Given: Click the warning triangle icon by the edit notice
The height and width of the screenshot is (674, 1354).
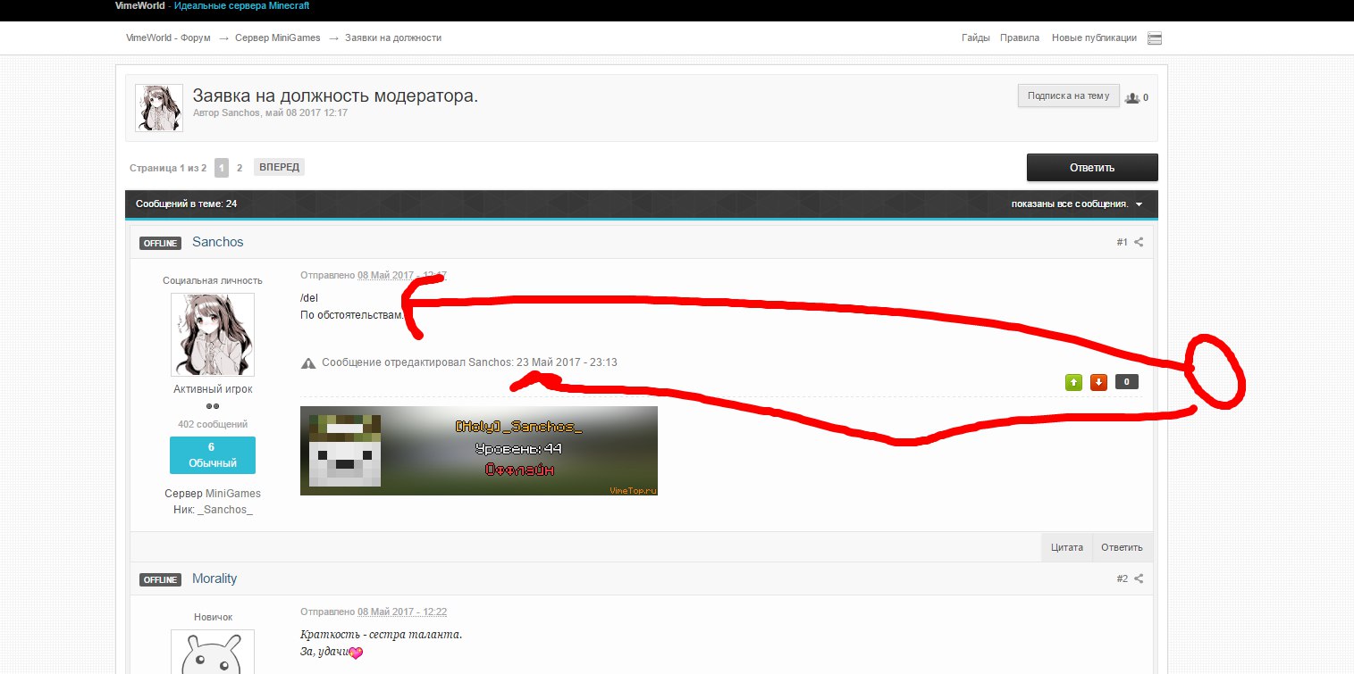Looking at the screenshot, I should click(308, 362).
